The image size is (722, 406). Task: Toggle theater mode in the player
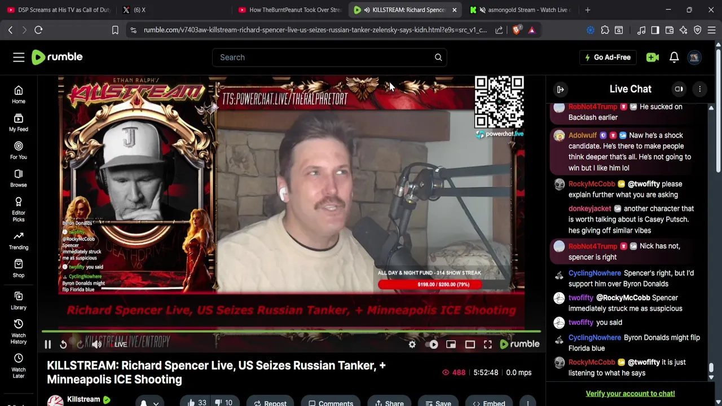[470, 345]
